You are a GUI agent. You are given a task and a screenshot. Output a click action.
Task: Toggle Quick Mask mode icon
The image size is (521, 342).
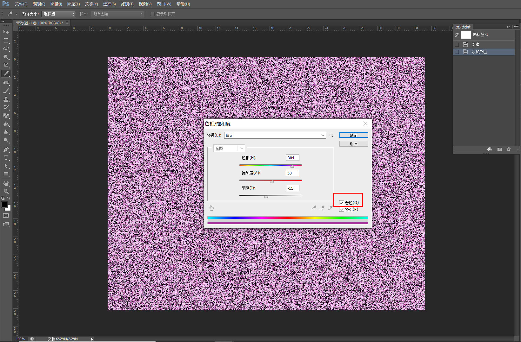point(6,215)
